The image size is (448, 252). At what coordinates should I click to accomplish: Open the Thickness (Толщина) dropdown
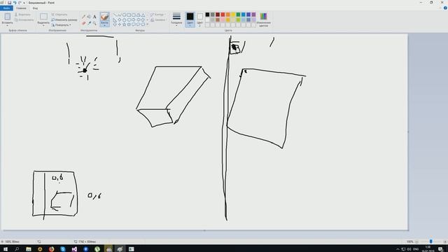(x=176, y=20)
